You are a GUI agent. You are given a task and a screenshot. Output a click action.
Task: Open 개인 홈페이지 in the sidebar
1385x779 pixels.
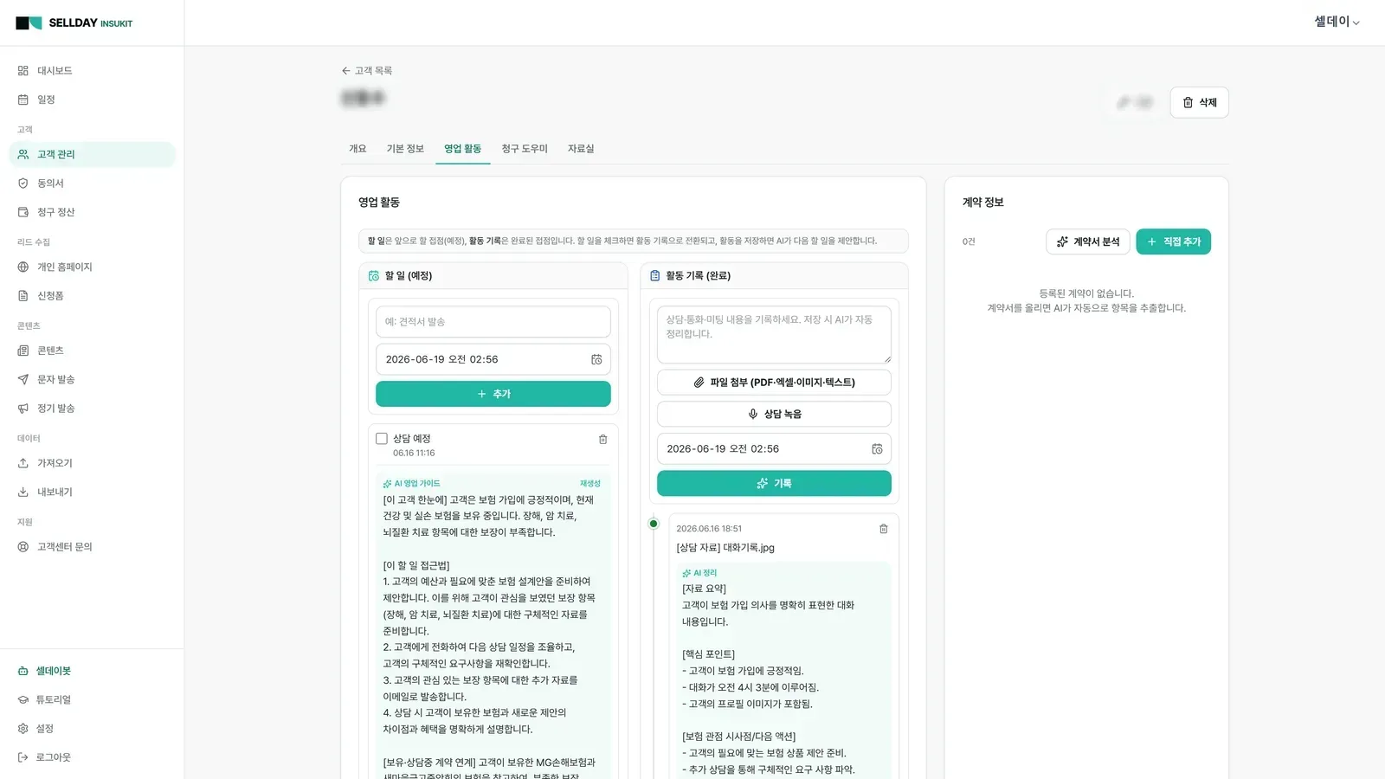92,267
